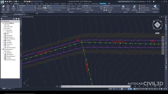This screenshot has width=168, height=94.
Task: Click the keyword search box in title bar
Action: click(x=126, y=2)
